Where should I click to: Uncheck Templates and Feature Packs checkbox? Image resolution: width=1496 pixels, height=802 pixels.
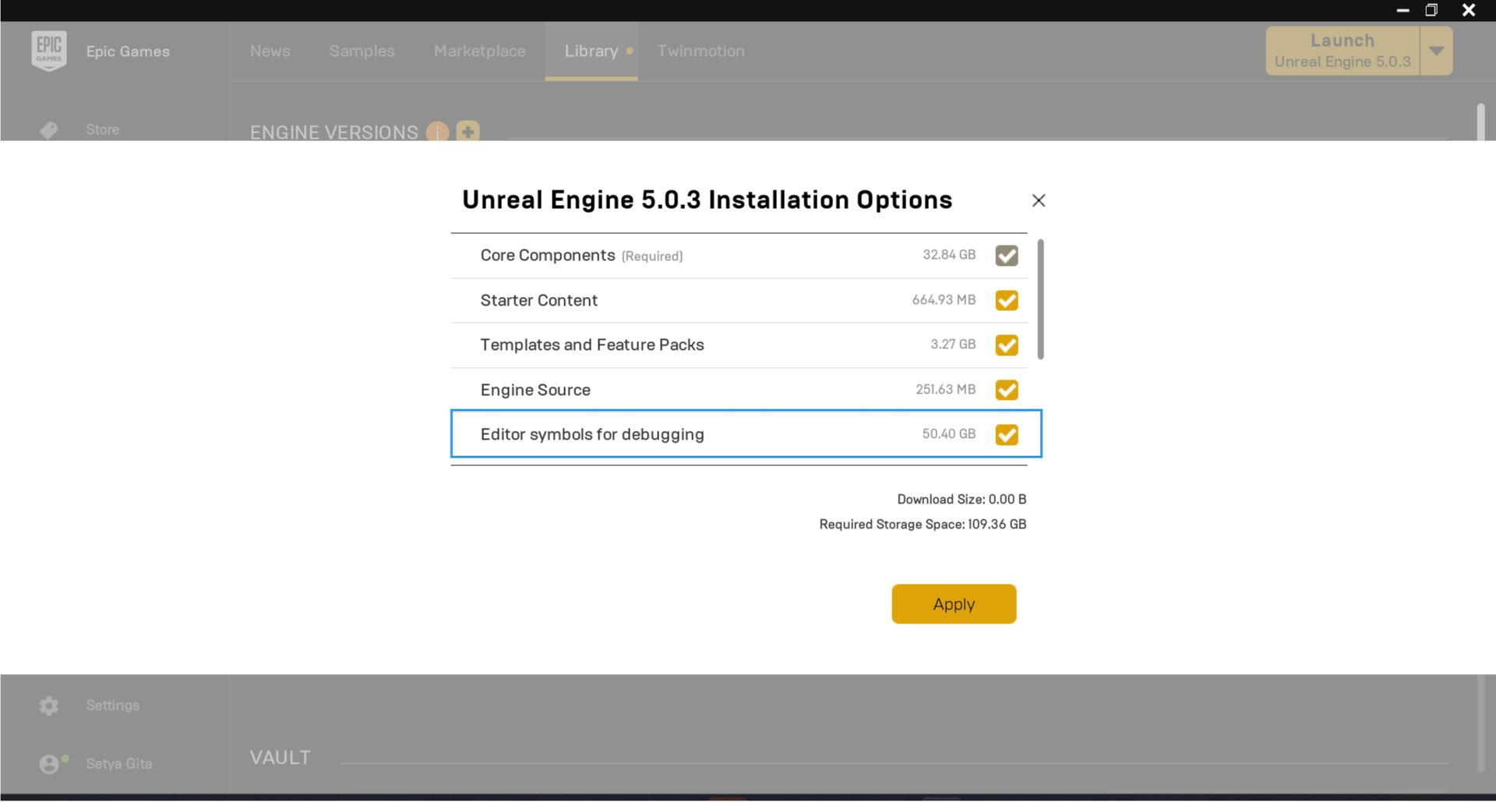click(x=1006, y=344)
